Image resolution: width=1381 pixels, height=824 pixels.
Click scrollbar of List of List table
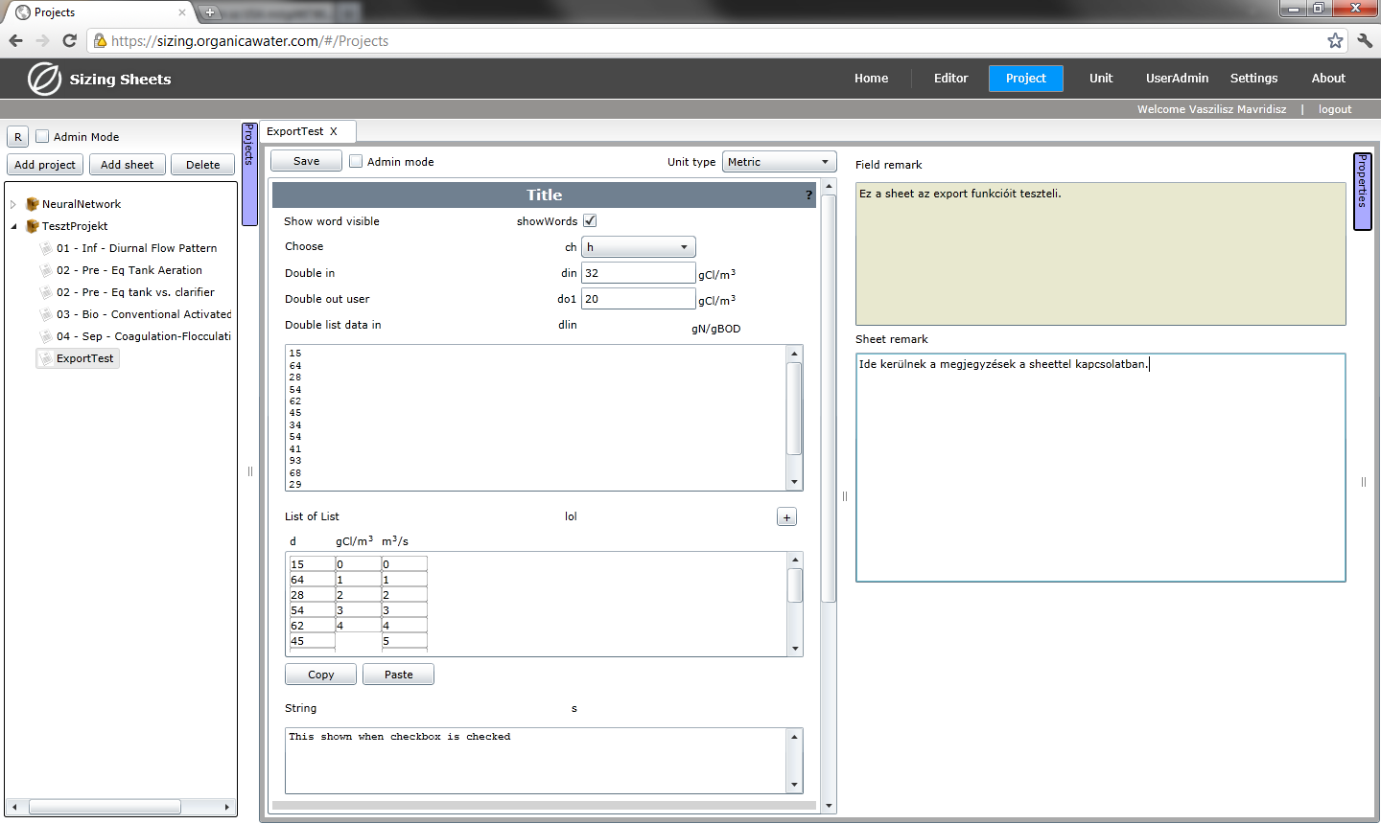[794, 604]
